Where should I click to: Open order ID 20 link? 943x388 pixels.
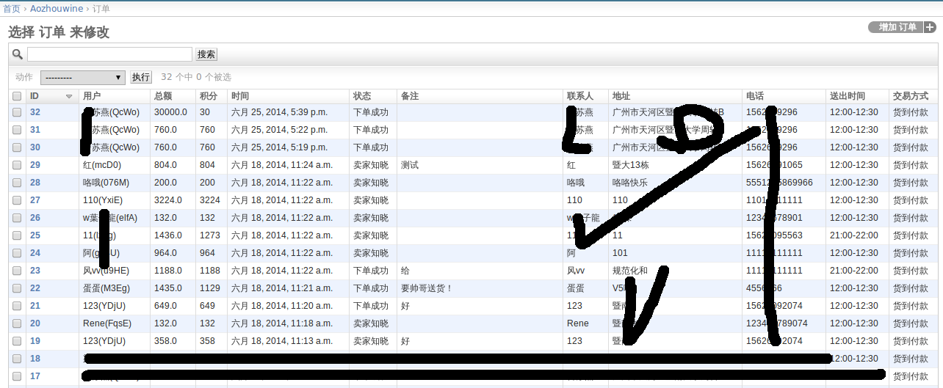tap(35, 323)
